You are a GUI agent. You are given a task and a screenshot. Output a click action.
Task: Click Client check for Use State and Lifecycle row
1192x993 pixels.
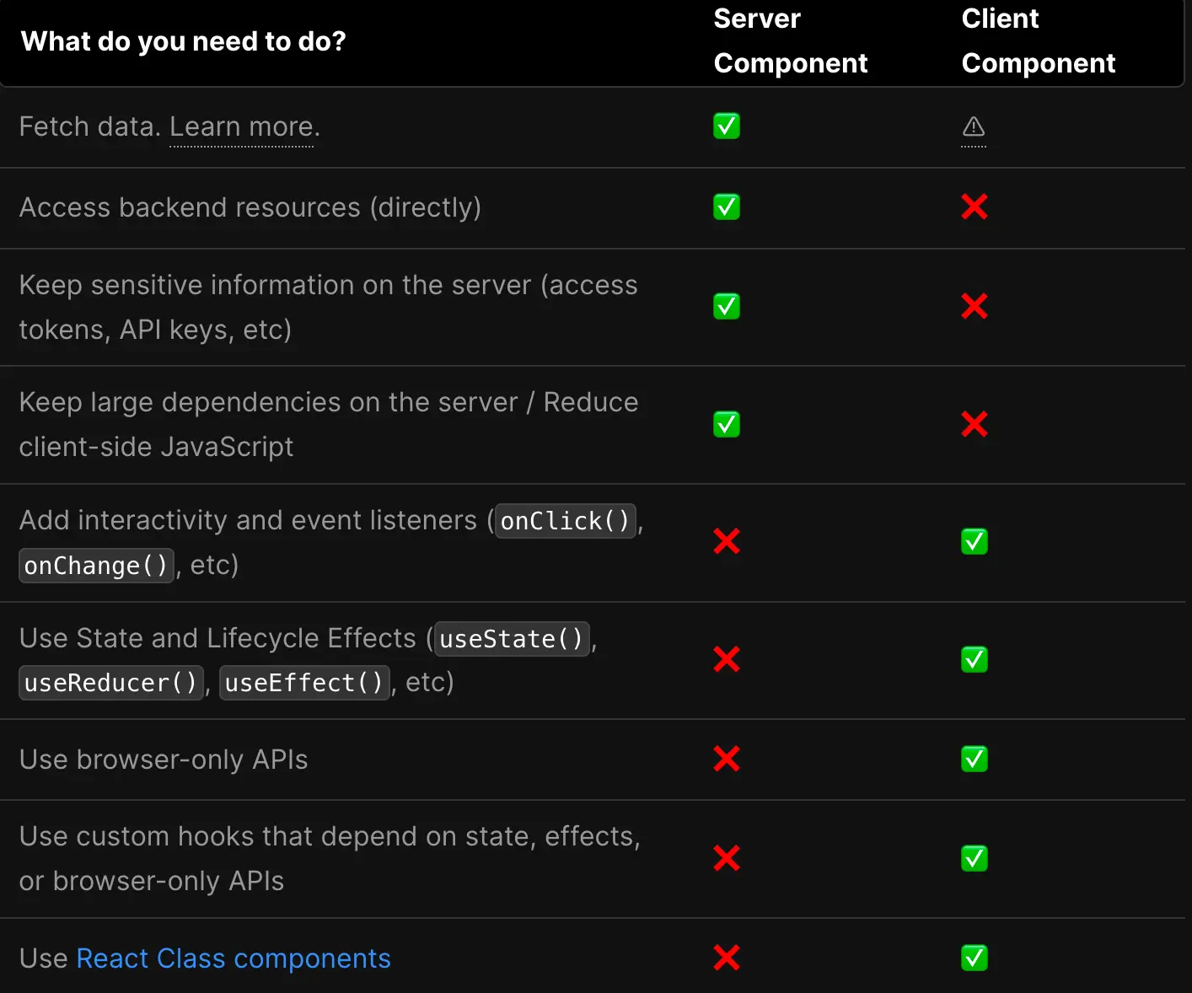point(975,659)
